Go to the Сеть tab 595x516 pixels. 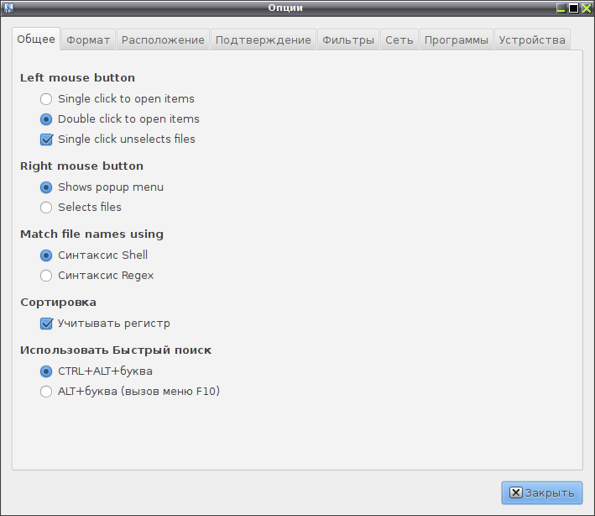[x=399, y=39]
